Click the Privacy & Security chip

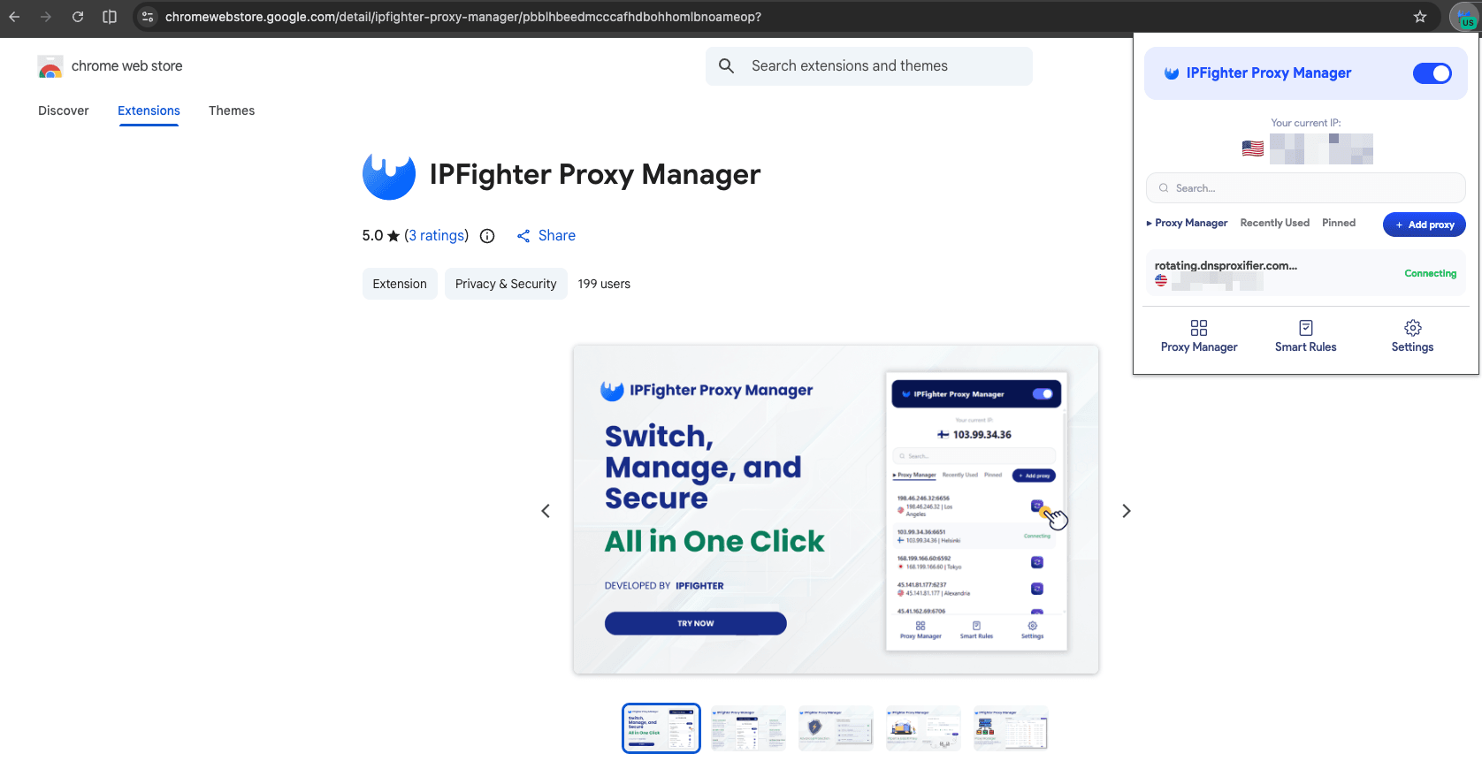(x=506, y=284)
